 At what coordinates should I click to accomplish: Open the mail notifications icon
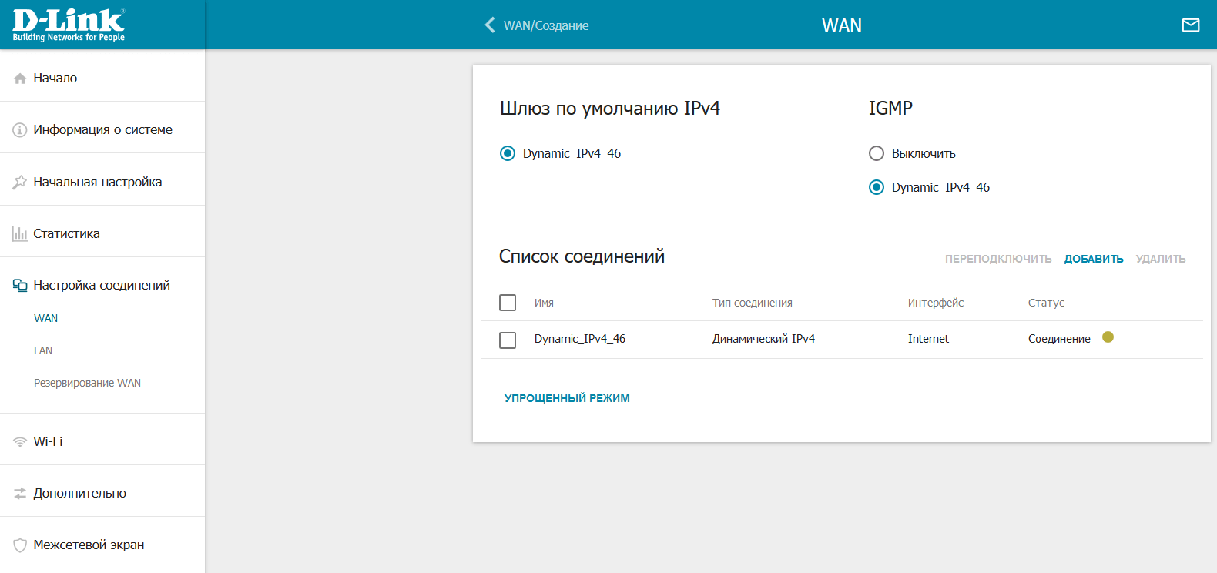[1191, 25]
